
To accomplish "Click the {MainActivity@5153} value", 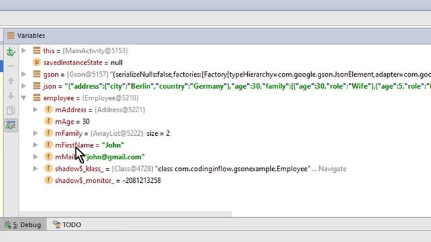I will [95, 51].
